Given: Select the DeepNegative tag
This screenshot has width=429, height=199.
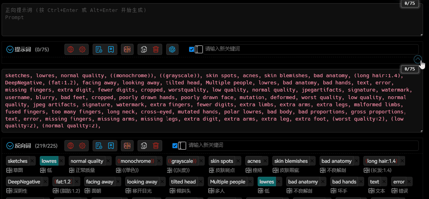Looking at the screenshot, I should tap(24, 182).
